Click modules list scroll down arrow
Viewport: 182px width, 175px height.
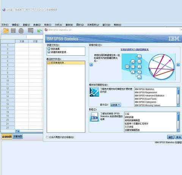(178, 105)
